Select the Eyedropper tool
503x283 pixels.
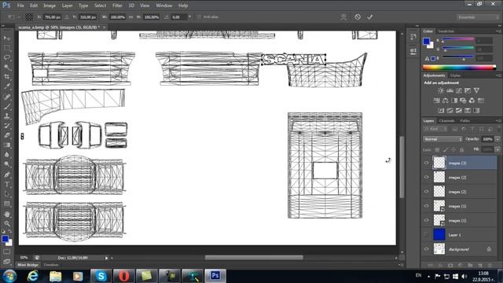[7, 86]
